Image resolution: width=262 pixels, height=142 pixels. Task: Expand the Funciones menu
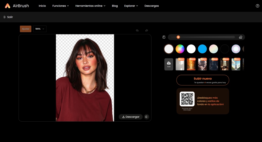(61, 6)
